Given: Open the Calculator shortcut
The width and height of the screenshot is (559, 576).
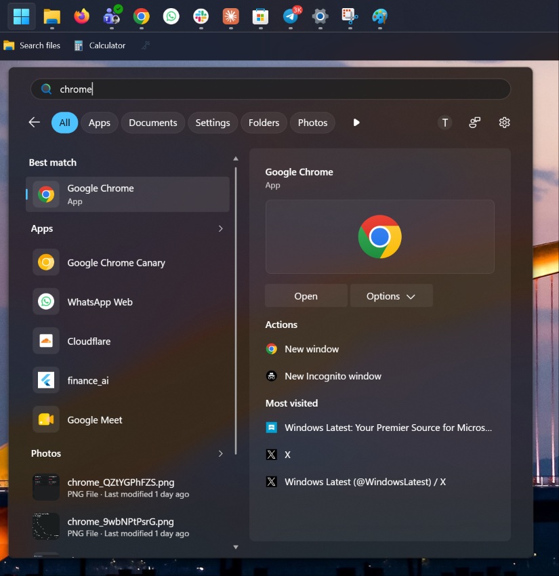Looking at the screenshot, I should coord(100,45).
